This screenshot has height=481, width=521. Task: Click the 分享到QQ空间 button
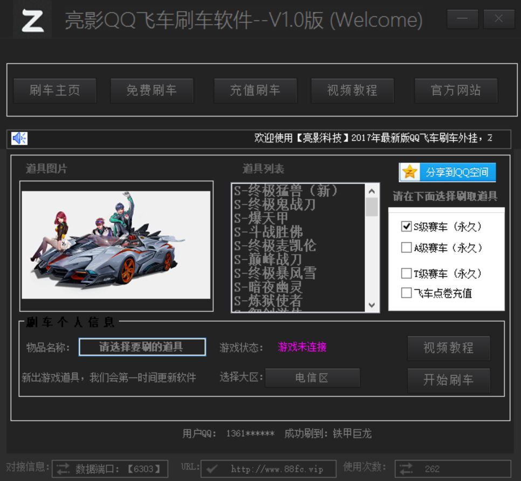[x=447, y=172]
